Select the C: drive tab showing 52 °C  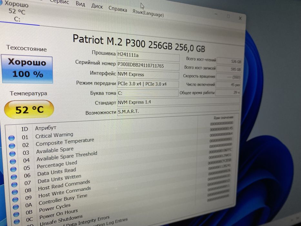point(17,11)
